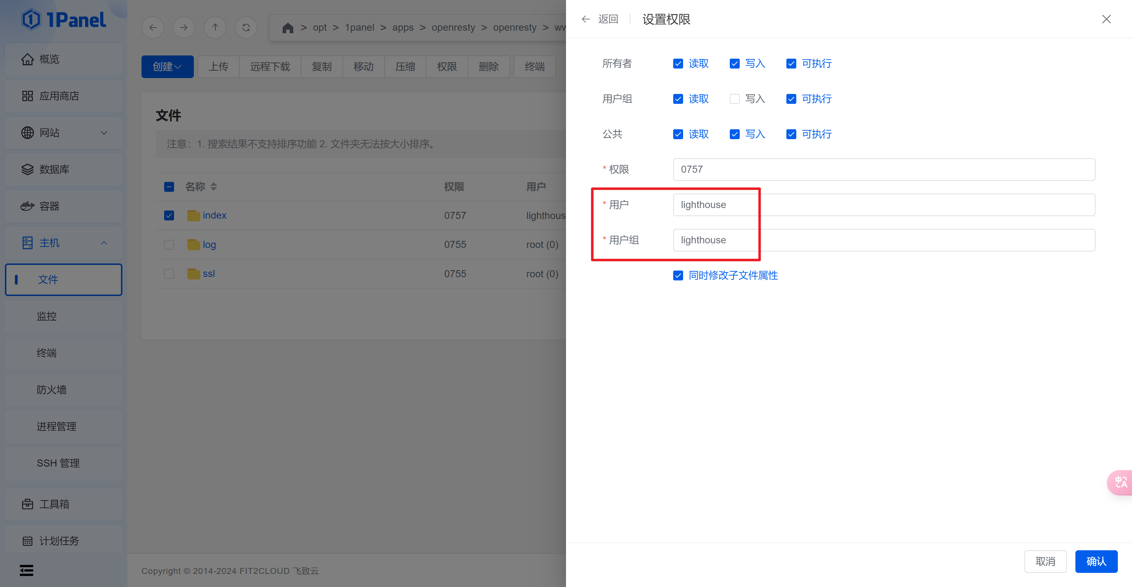This screenshot has width=1132, height=587.
Task: Select 监控 monitoring submenu item
Action: coord(64,316)
